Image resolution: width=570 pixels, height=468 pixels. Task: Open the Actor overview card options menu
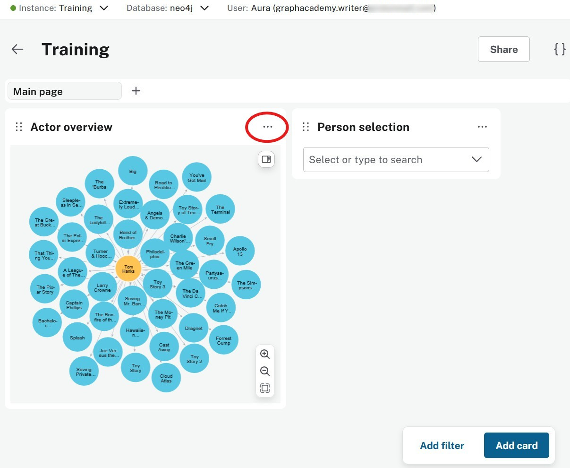tap(267, 127)
